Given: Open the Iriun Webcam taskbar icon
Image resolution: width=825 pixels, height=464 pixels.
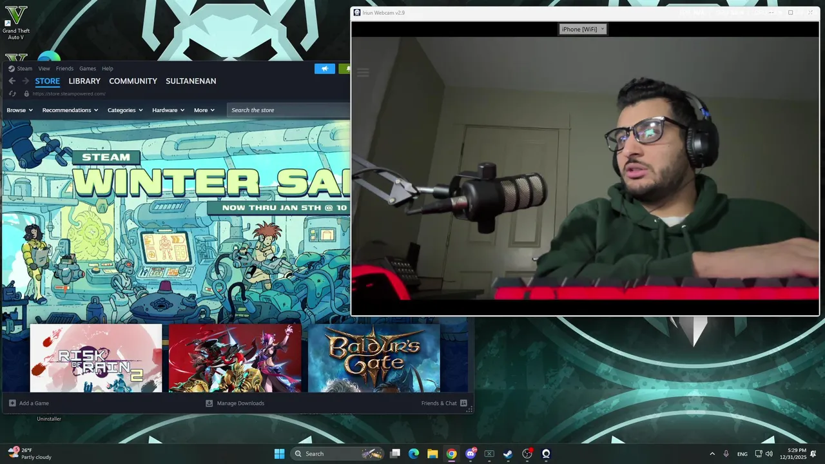Looking at the screenshot, I should pos(546,454).
